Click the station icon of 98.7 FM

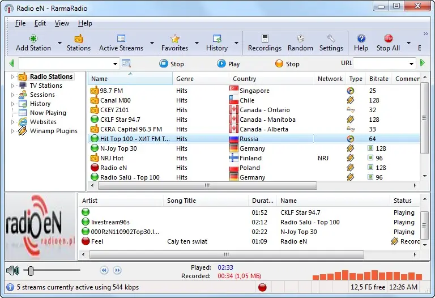(95, 90)
